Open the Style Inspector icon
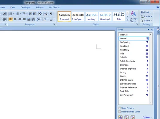The image size is (160, 119). pyautogui.click(x=127, y=117)
